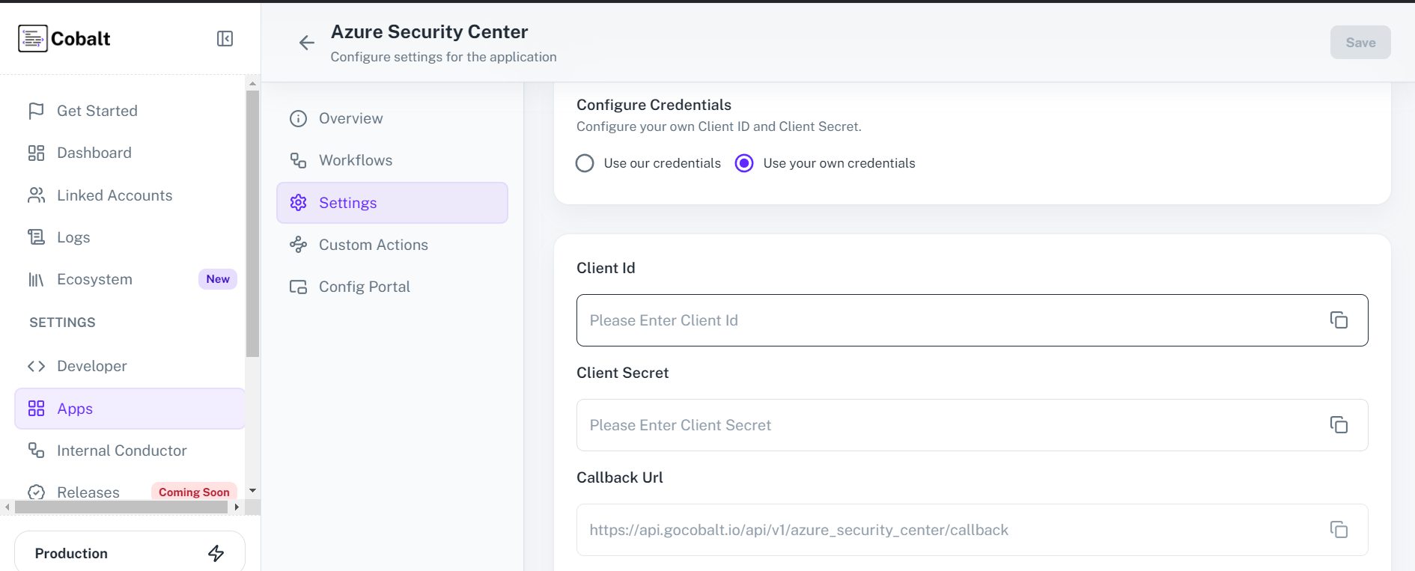The width and height of the screenshot is (1415, 571).
Task: Click the Settings gear icon
Action: click(x=298, y=203)
